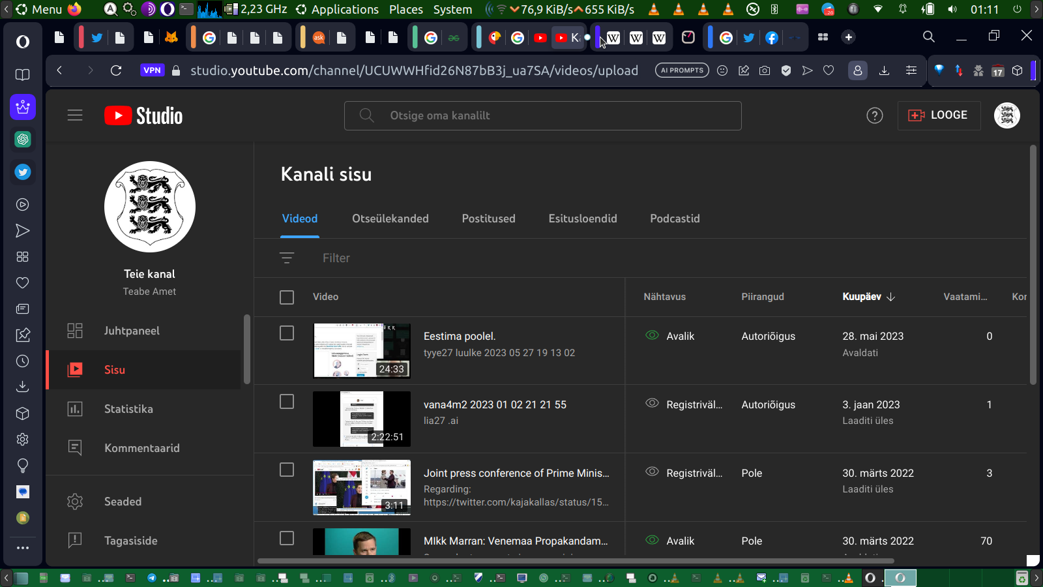Open Statistika analytics section
The height and width of the screenshot is (587, 1043).
pos(128,409)
